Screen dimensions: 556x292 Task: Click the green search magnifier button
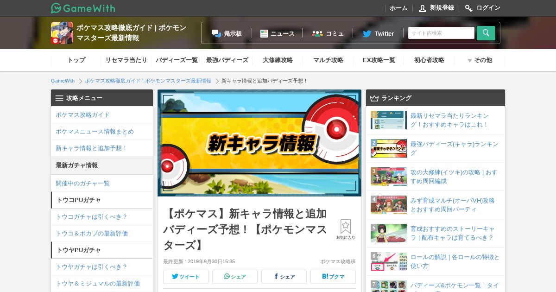[x=486, y=33]
